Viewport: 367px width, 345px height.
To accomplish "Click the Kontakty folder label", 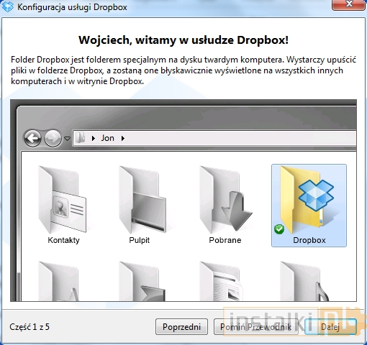I will coord(63,240).
